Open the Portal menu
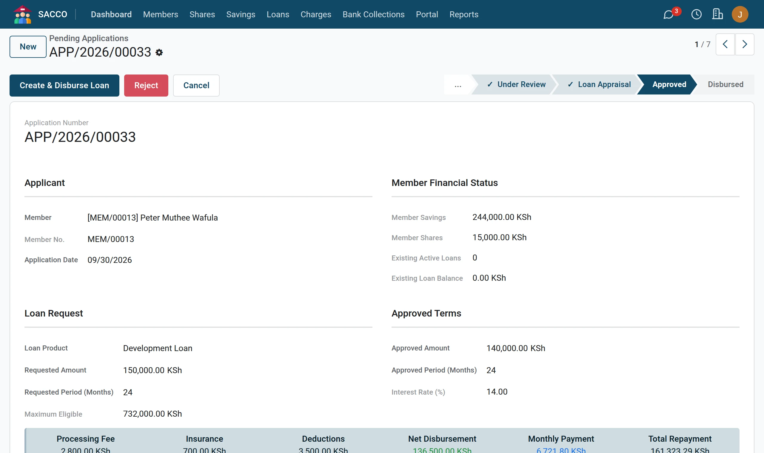The width and height of the screenshot is (764, 453). click(427, 14)
